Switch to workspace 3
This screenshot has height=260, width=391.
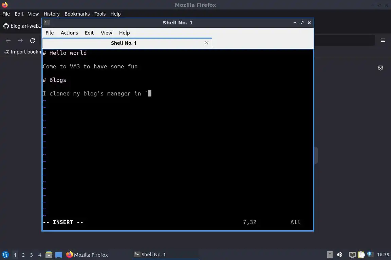[x=32, y=255]
